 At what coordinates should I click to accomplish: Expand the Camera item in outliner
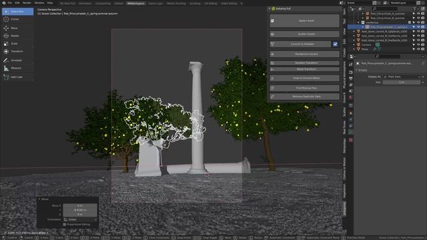pyautogui.click(x=354, y=45)
